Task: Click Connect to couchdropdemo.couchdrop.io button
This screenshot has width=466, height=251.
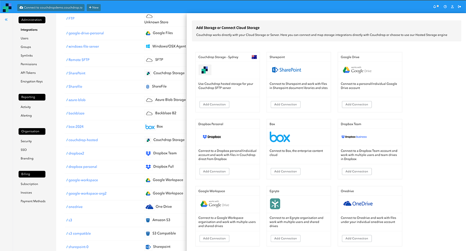Action: tap(51, 7)
